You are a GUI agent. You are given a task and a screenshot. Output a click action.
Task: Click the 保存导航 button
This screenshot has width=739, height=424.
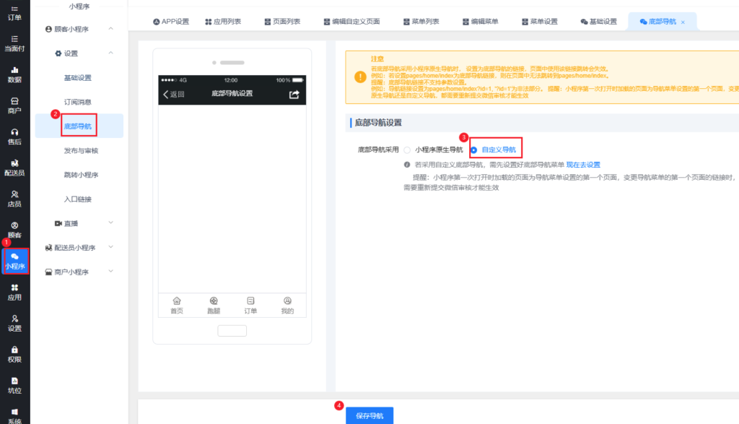369,416
